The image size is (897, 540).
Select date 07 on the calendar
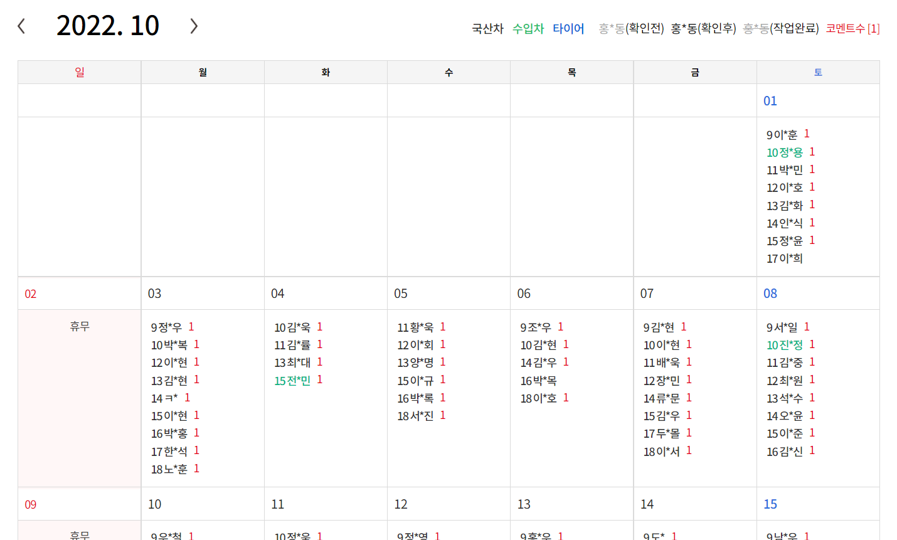pyautogui.click(x=647, y=294)
